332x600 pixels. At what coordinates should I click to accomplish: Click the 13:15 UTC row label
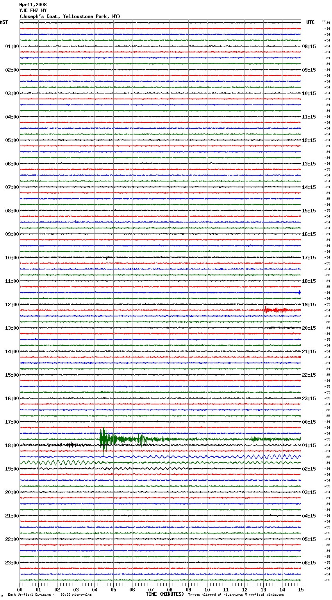coord(309,164)
